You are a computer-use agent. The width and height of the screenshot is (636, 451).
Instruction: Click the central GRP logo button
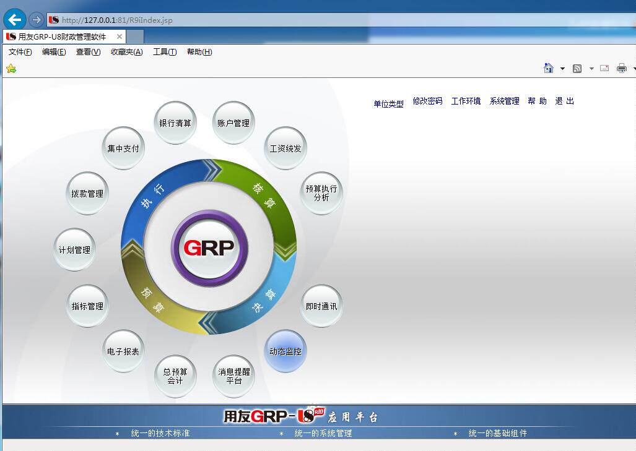209,248
